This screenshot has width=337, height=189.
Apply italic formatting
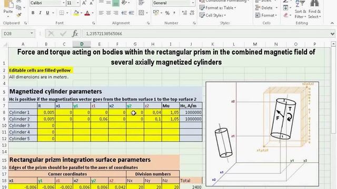40,13
